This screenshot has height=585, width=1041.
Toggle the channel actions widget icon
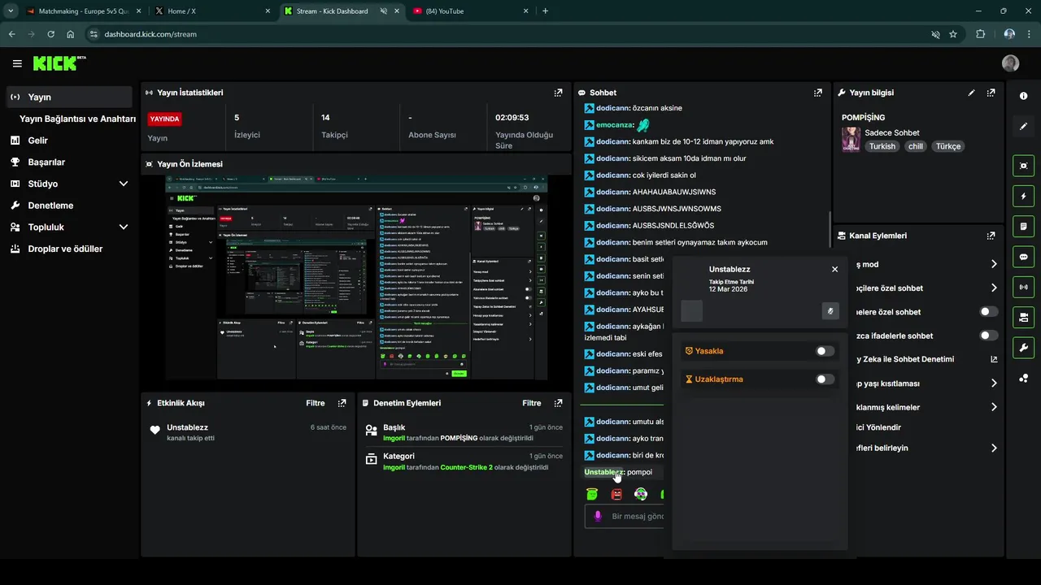click(1023, 317)
